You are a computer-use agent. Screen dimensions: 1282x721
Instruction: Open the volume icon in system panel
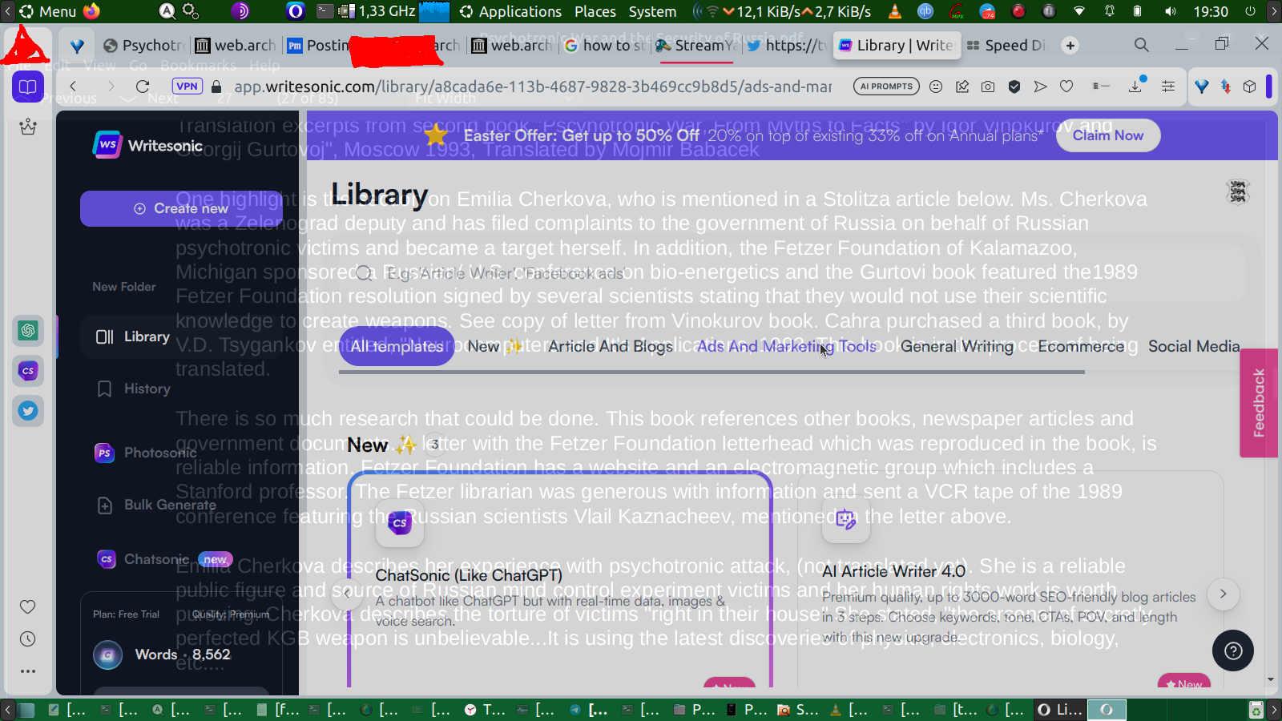[1171, 11]
